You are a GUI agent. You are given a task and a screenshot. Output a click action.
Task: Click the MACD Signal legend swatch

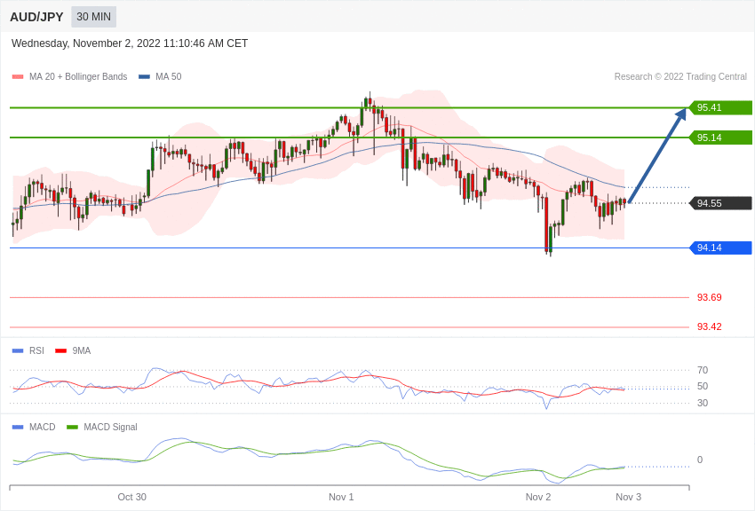tap(72, 427)
